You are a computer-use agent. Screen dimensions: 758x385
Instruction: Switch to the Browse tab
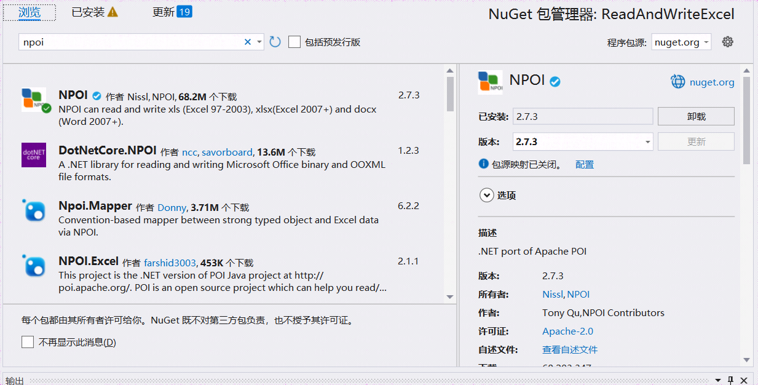(30, 12)
